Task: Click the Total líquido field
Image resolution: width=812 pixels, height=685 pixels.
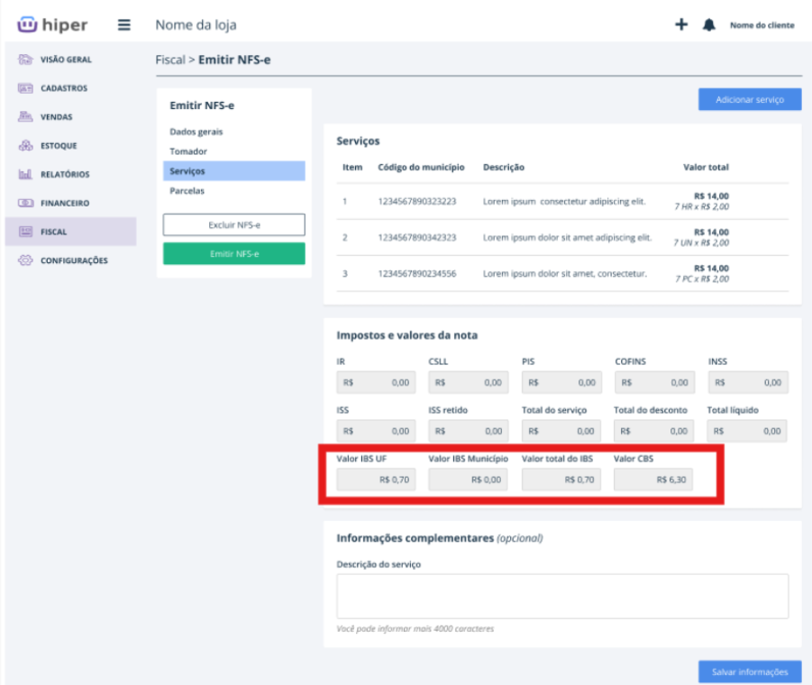Action: pyautogui.click(x=747, y=431)
